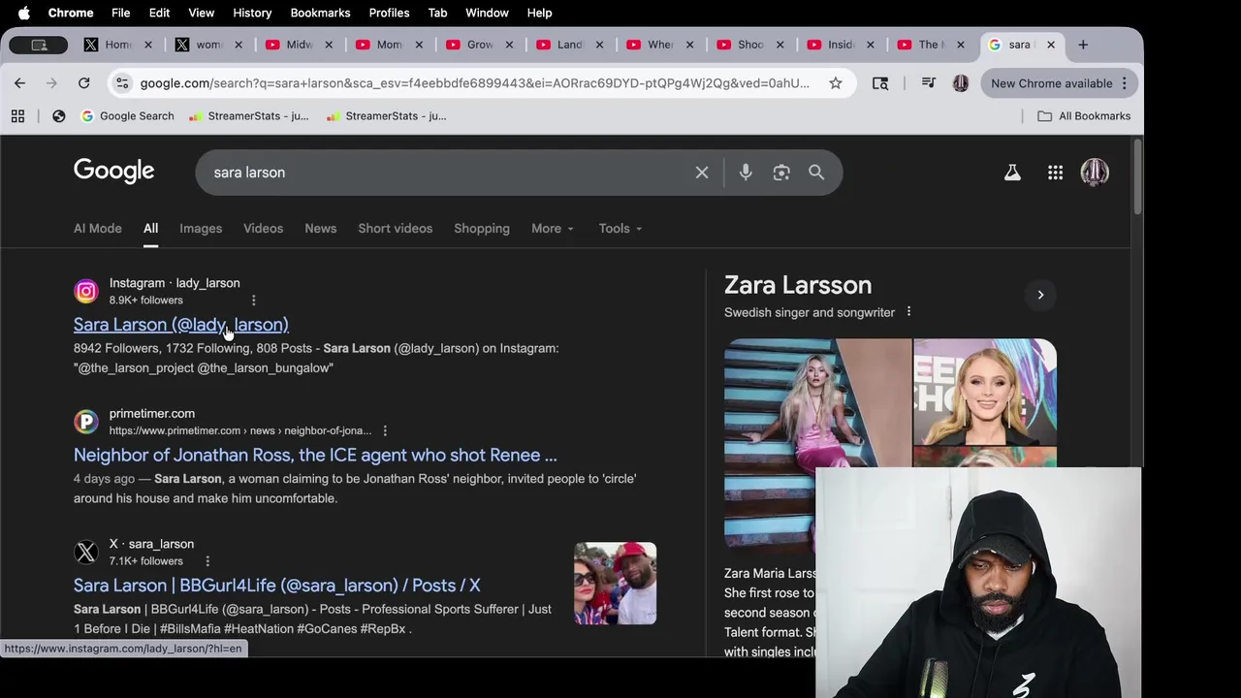Open Google account avatar menu
Image resolution: width=1241 pixels, height=698 pixels.
click(x=1095, y=173)
